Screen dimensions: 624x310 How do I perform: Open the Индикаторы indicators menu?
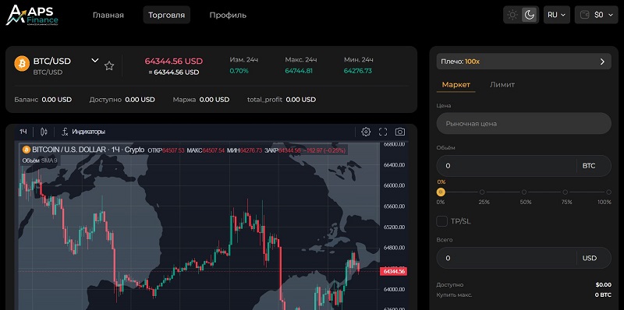83,132
